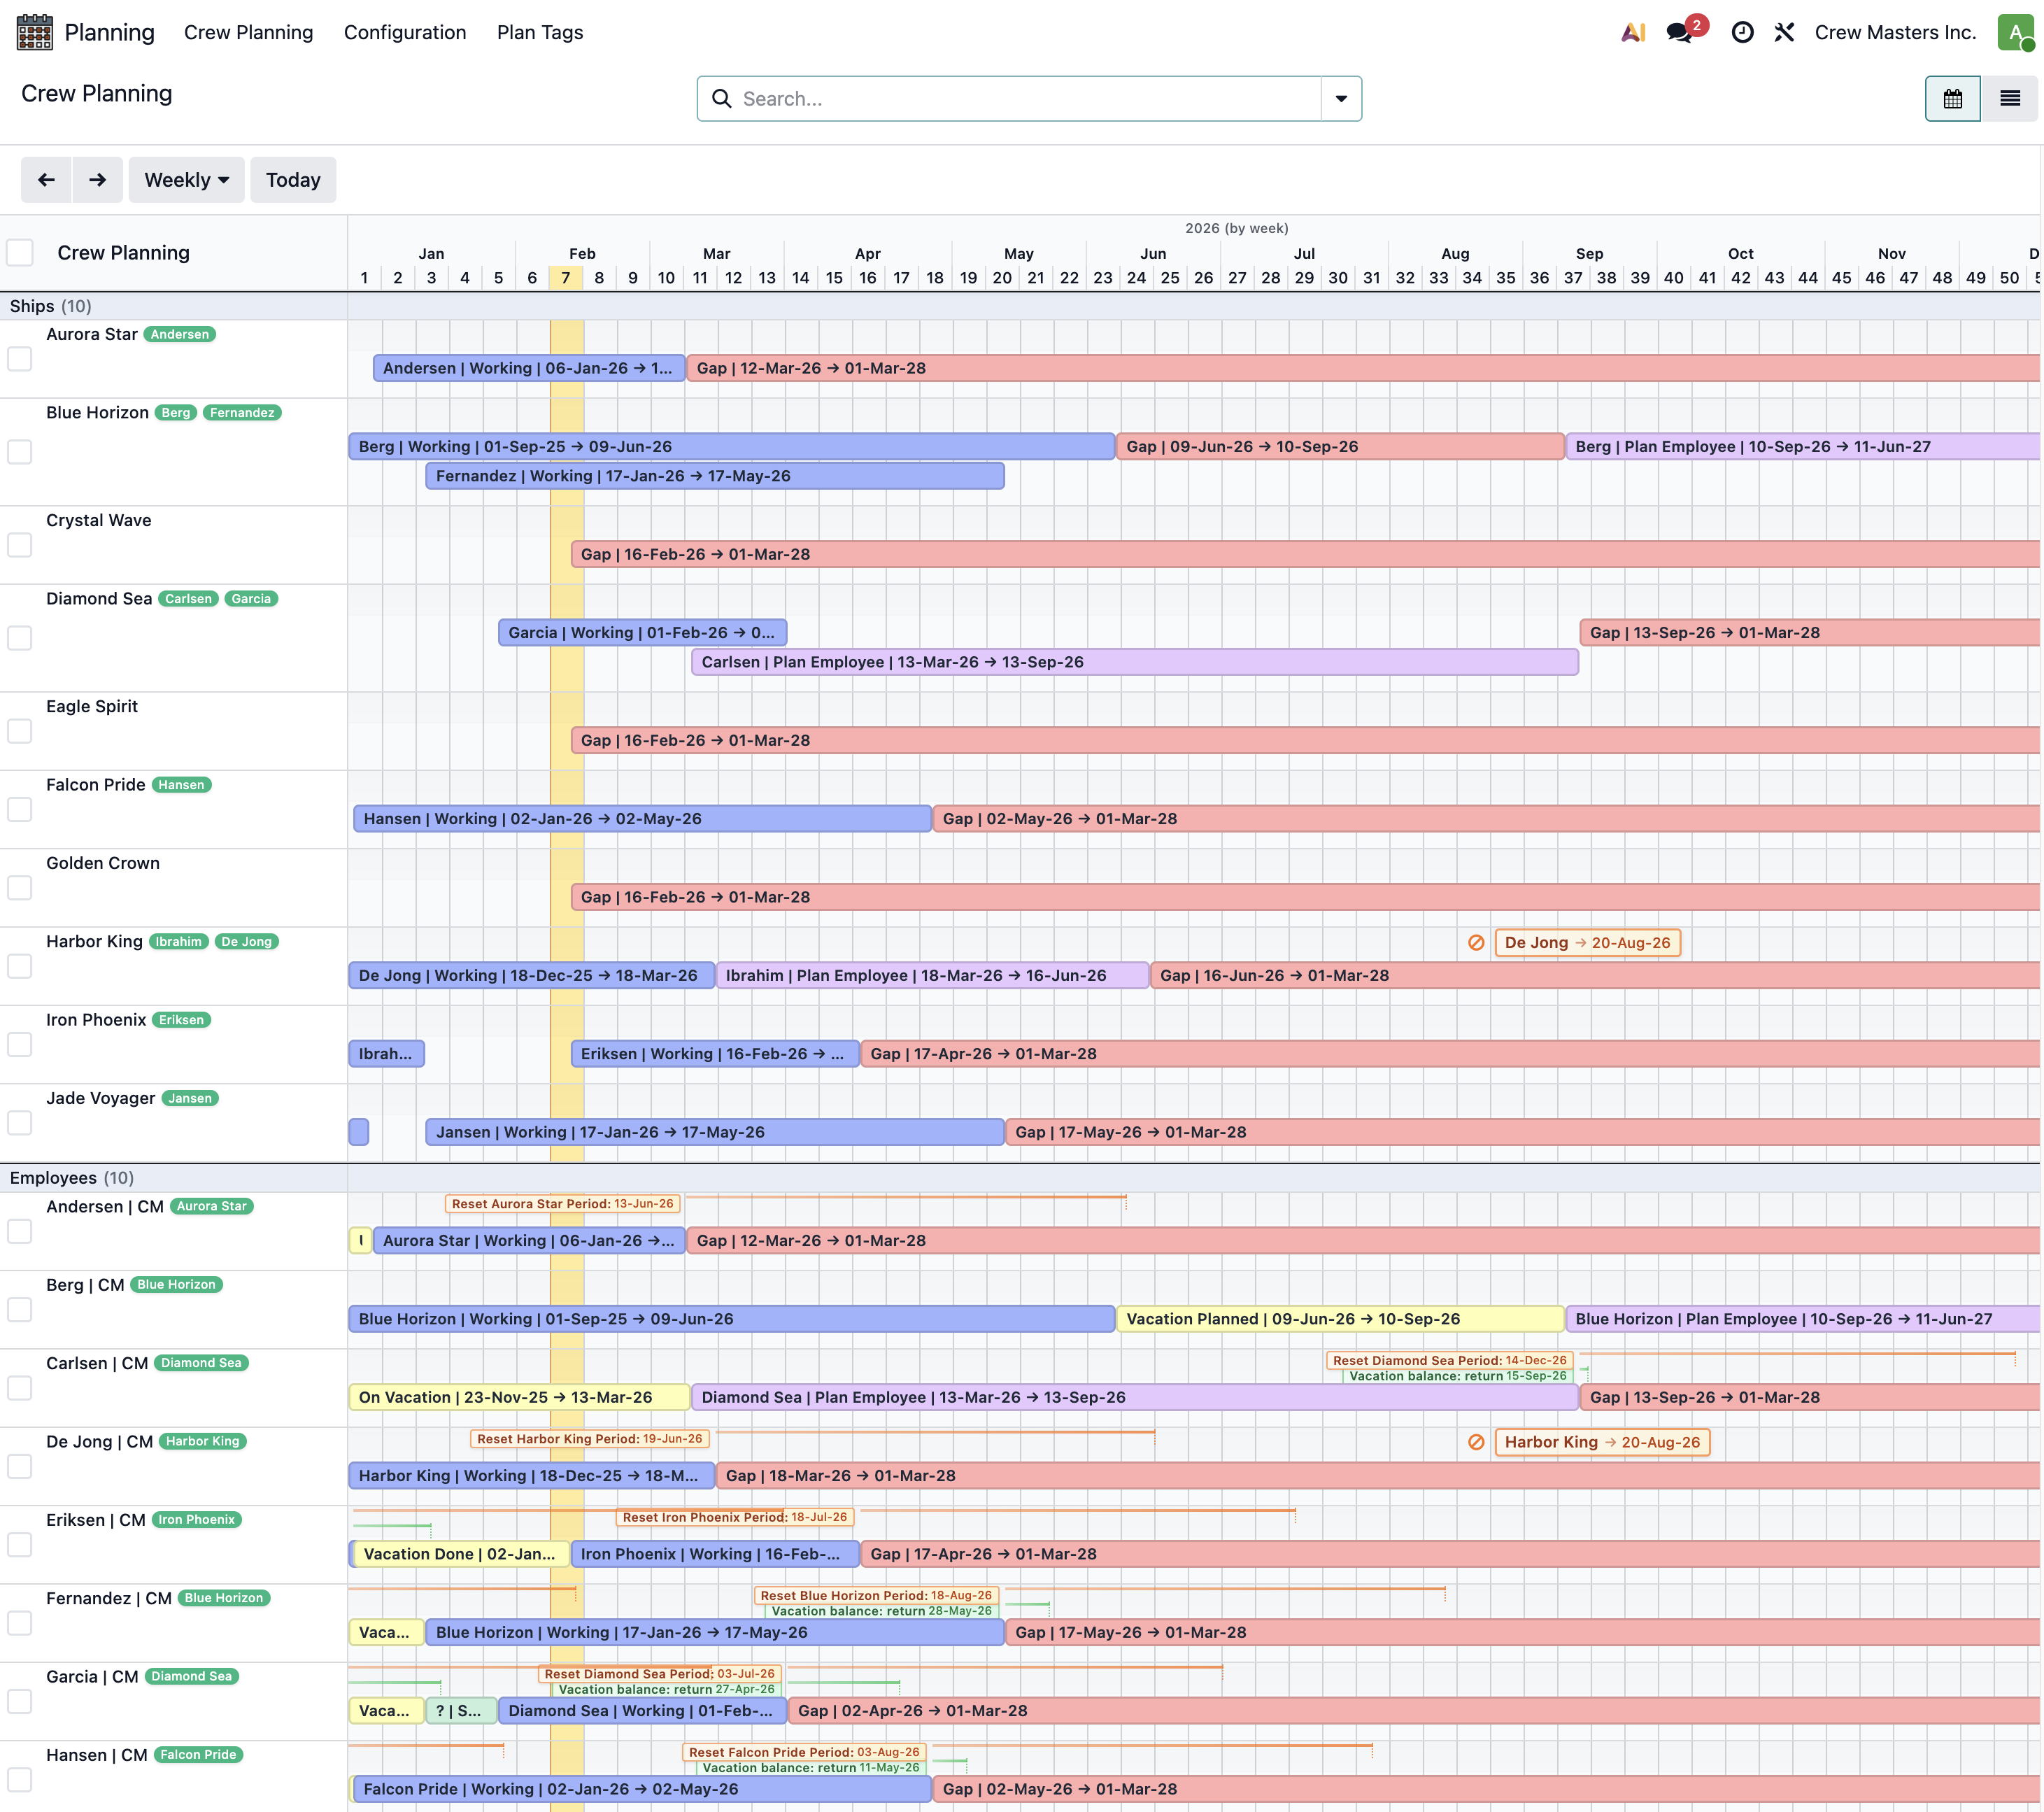Tick the Harbor King row checkbox

20,966
